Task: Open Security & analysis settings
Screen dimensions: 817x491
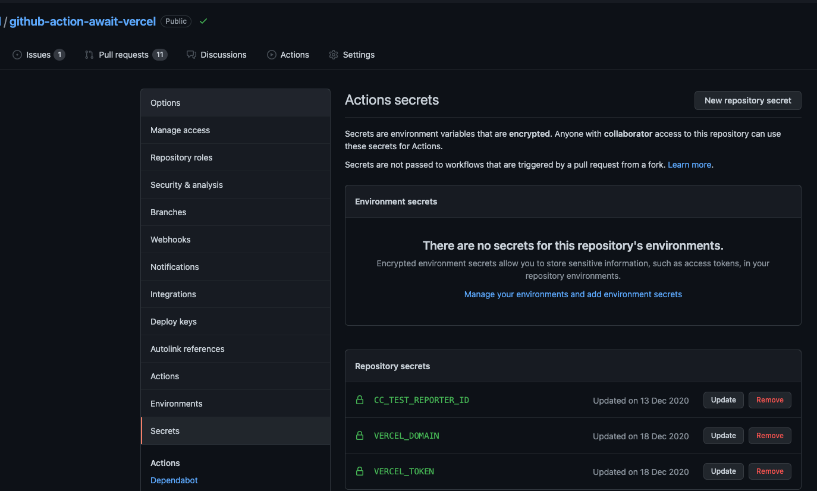Action: (x=187, y=185)
